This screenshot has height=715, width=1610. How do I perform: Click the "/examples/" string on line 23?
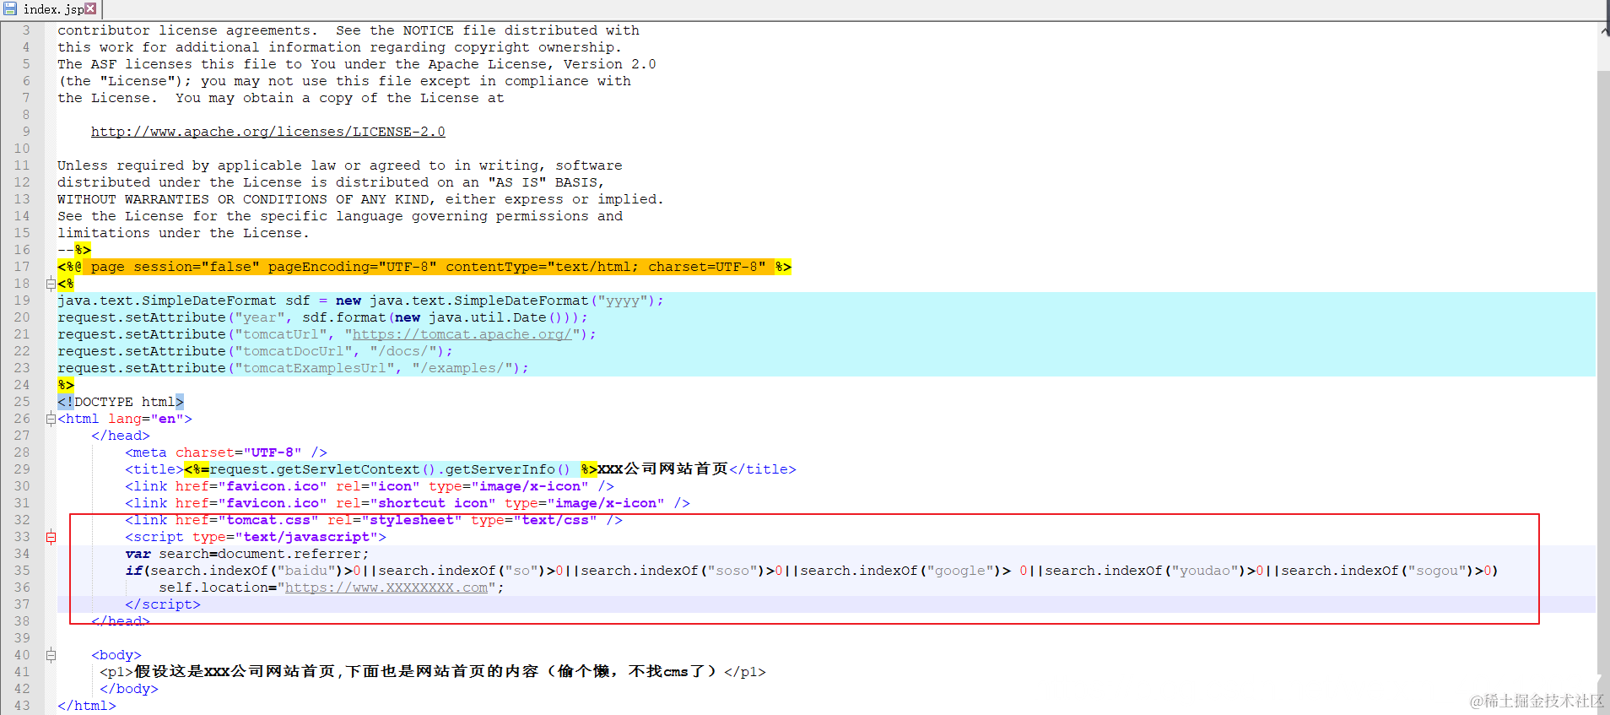(462, 368)
